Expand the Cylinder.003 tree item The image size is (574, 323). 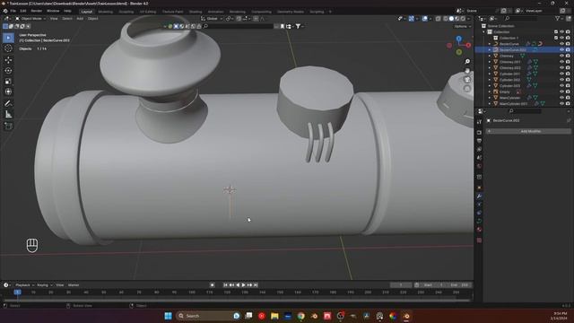[490, 86]
